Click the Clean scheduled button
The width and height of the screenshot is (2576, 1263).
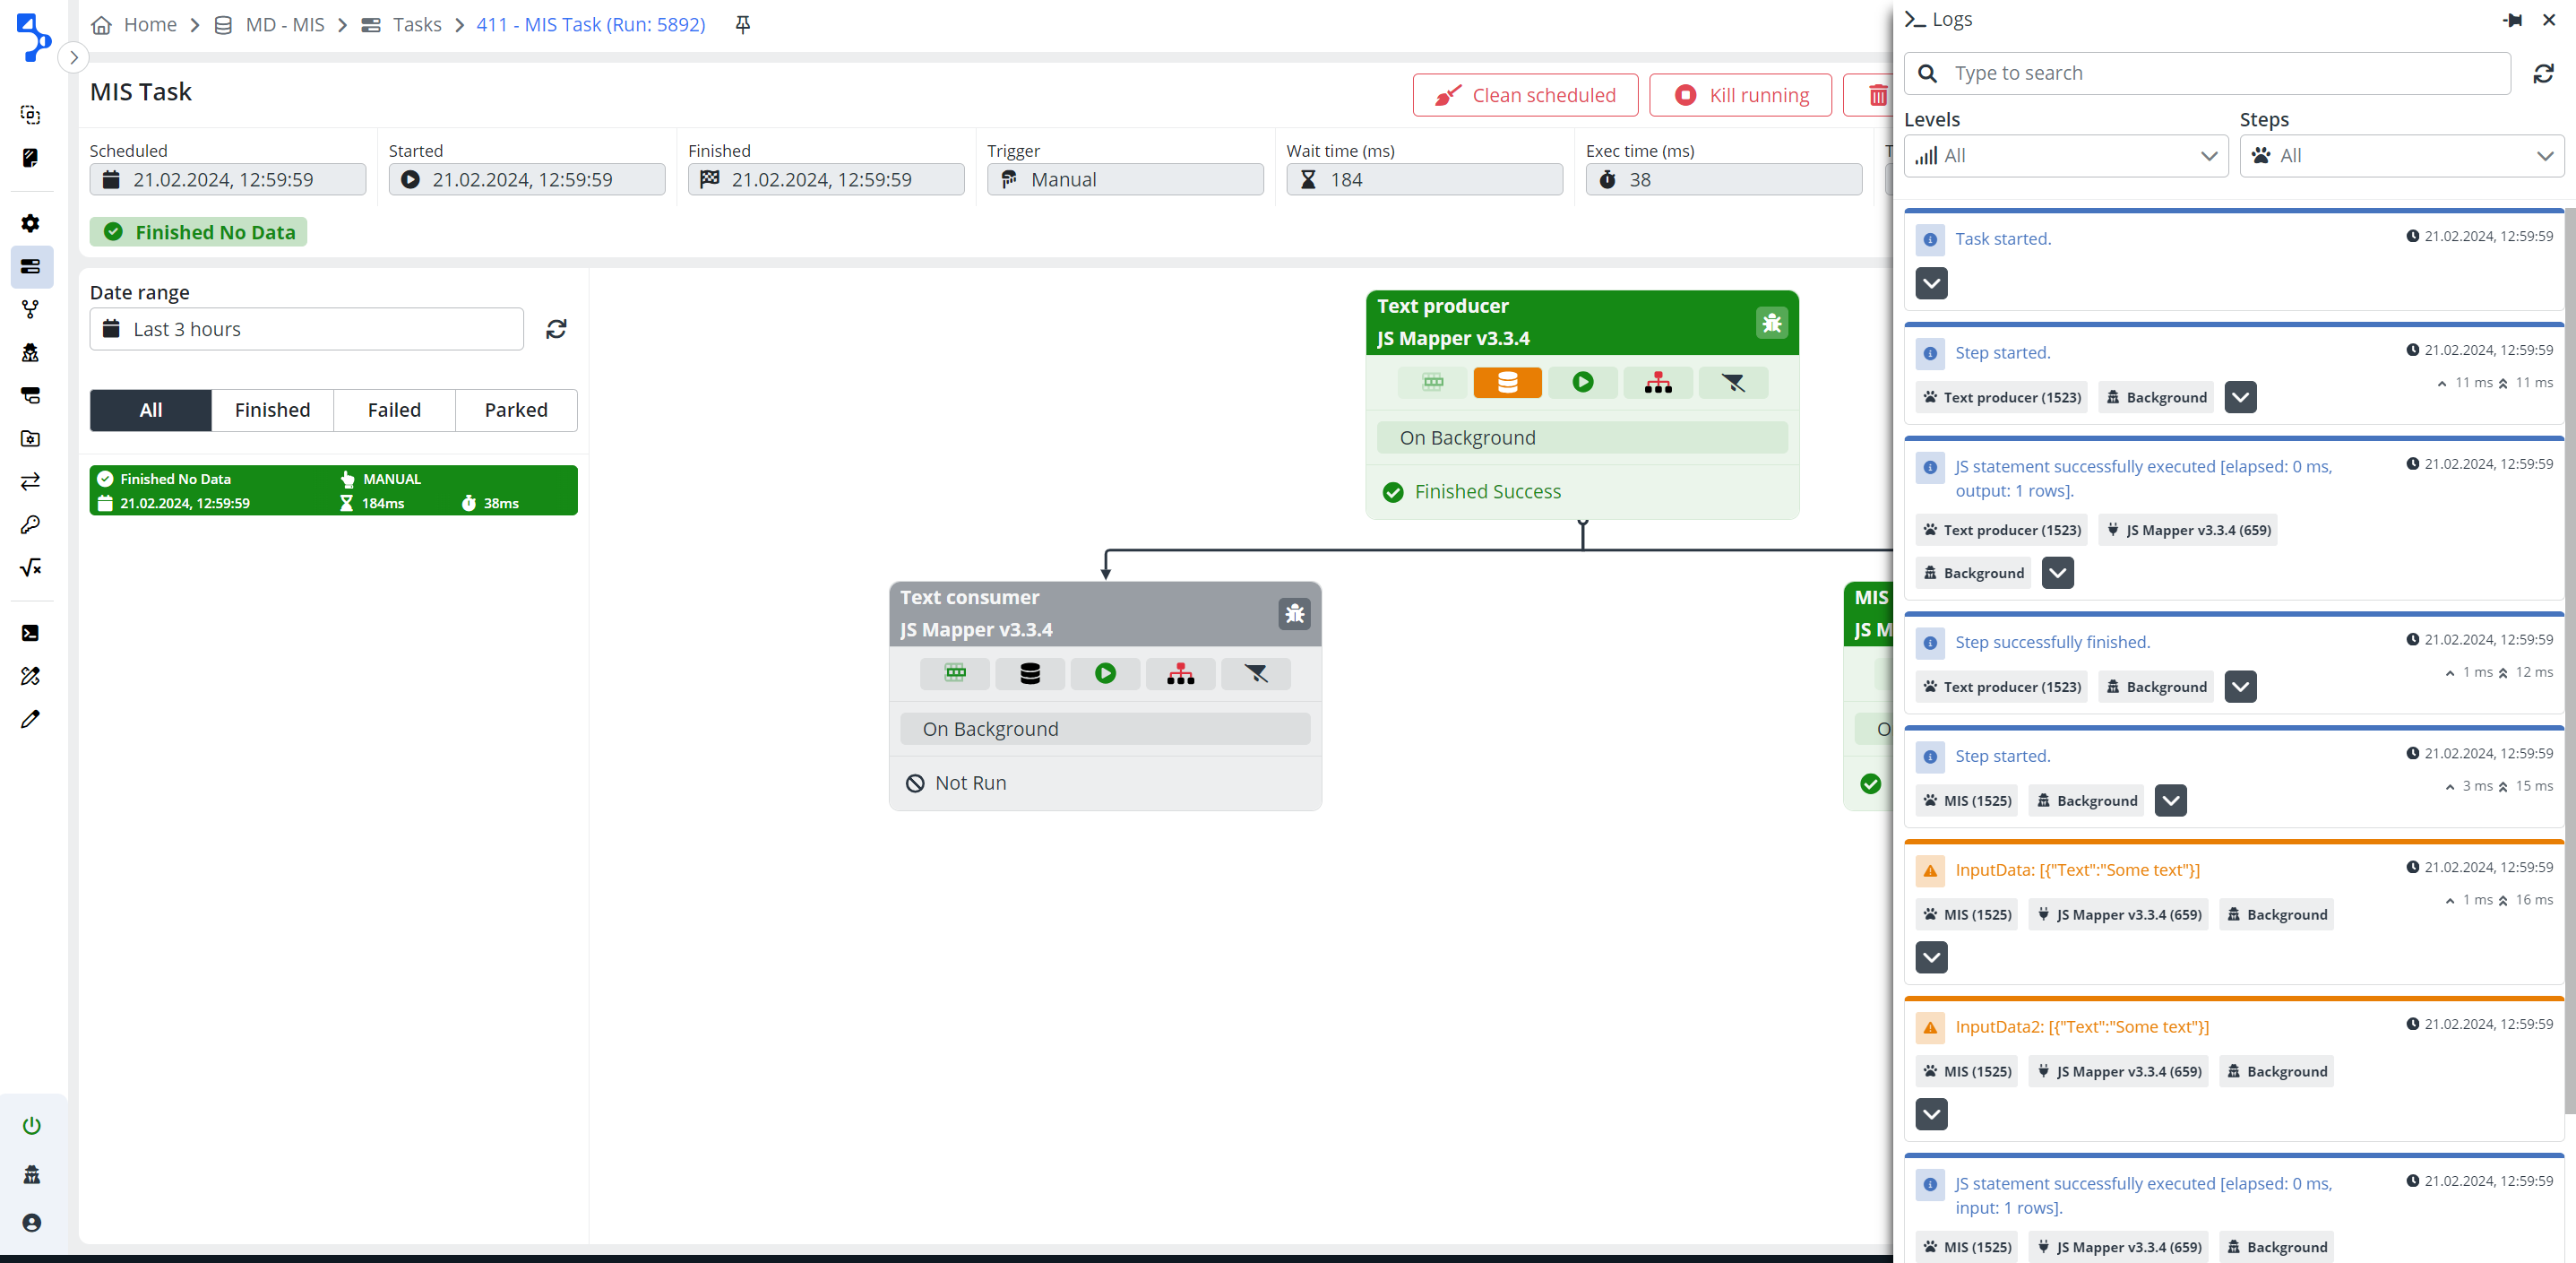tap(1524, 95)
